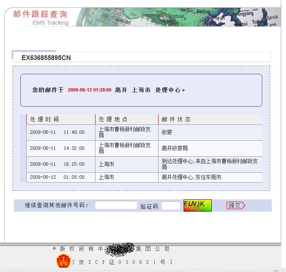Screen dimensions: 286x272
Task: Click 上海市 location in the 01:28:00 row
Action: 127,177
